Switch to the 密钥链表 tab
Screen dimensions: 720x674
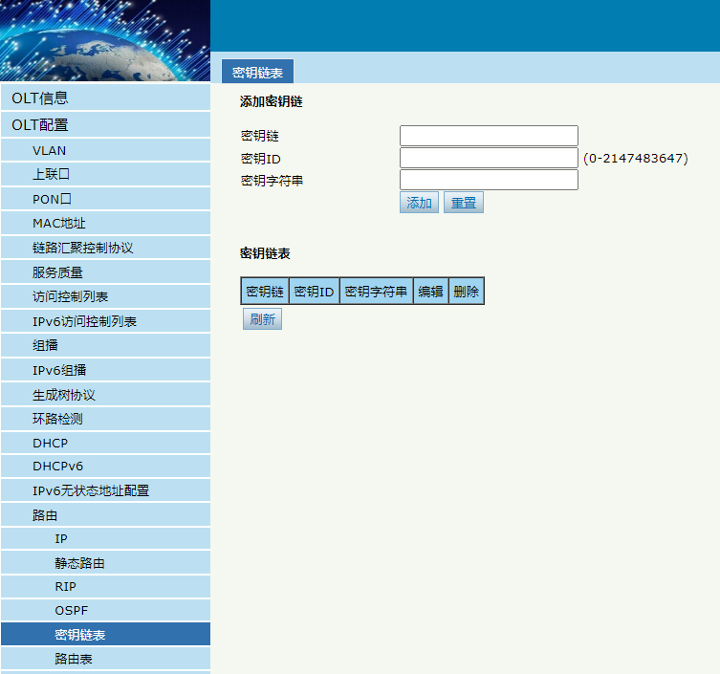(257, 72)
